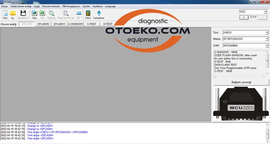Image resolution: width=270 pixels, height=144 pixels.
Task: Select the D-TEST read range tab
Action: (x=108, y=24)
